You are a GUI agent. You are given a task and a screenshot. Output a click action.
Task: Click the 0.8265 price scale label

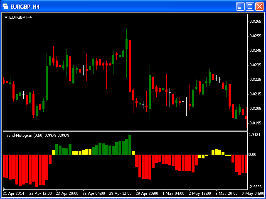pyautogui.click(x=254, y=22)
